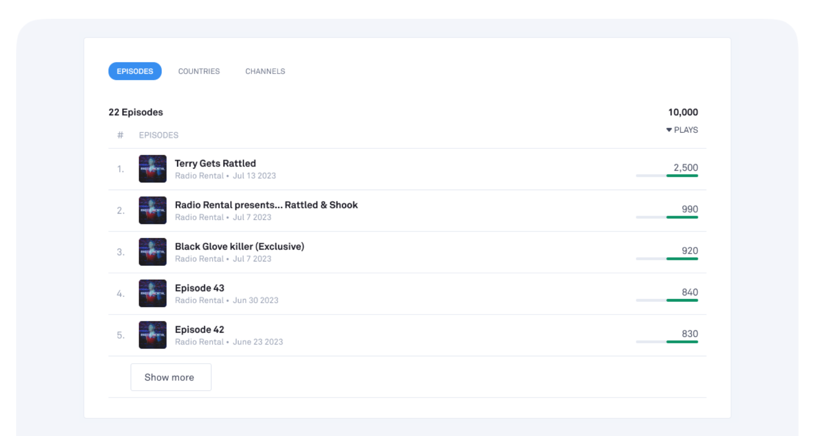This screenshot has height=436, width=817.
Task: Click rank number 1. in list
Action: coord(120,169)
